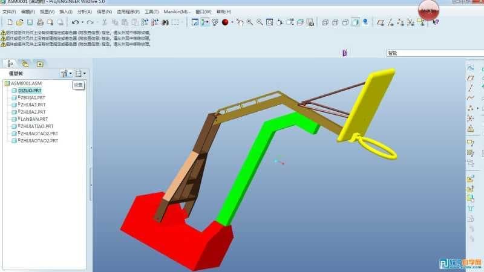Toggle Spin Center display
484x272 pixels.
pyautogui.click(x=205, y=22)
